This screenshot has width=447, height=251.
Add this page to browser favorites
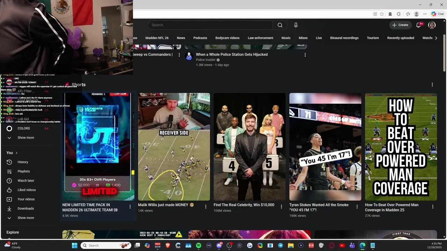(x=382, y=14)
